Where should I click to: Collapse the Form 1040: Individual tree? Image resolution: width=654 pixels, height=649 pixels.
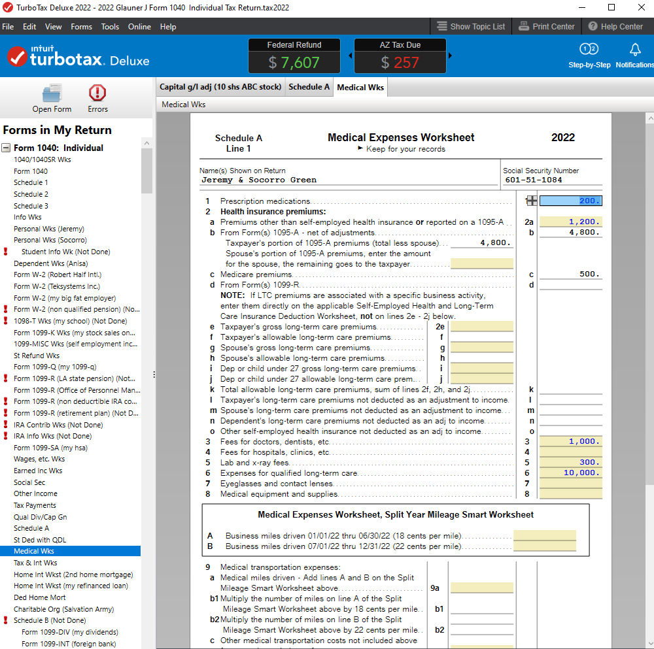pos(6,148)
